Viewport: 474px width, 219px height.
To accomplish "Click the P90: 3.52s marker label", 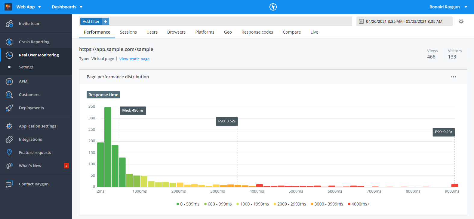I will [227, 121].
